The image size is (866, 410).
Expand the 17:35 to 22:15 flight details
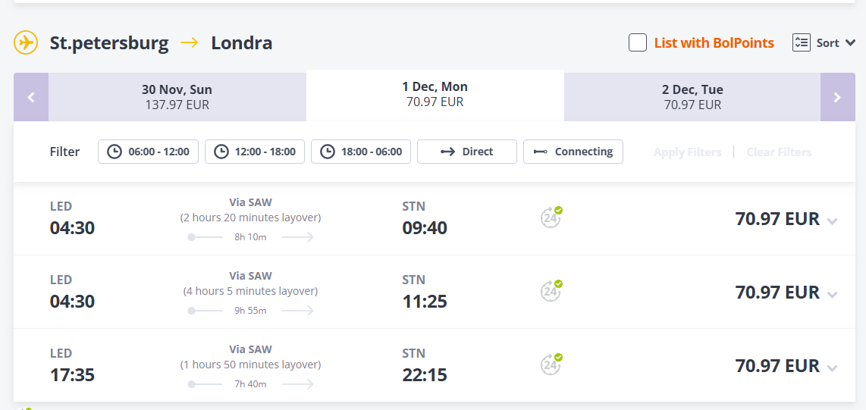(x=833, y=368)
